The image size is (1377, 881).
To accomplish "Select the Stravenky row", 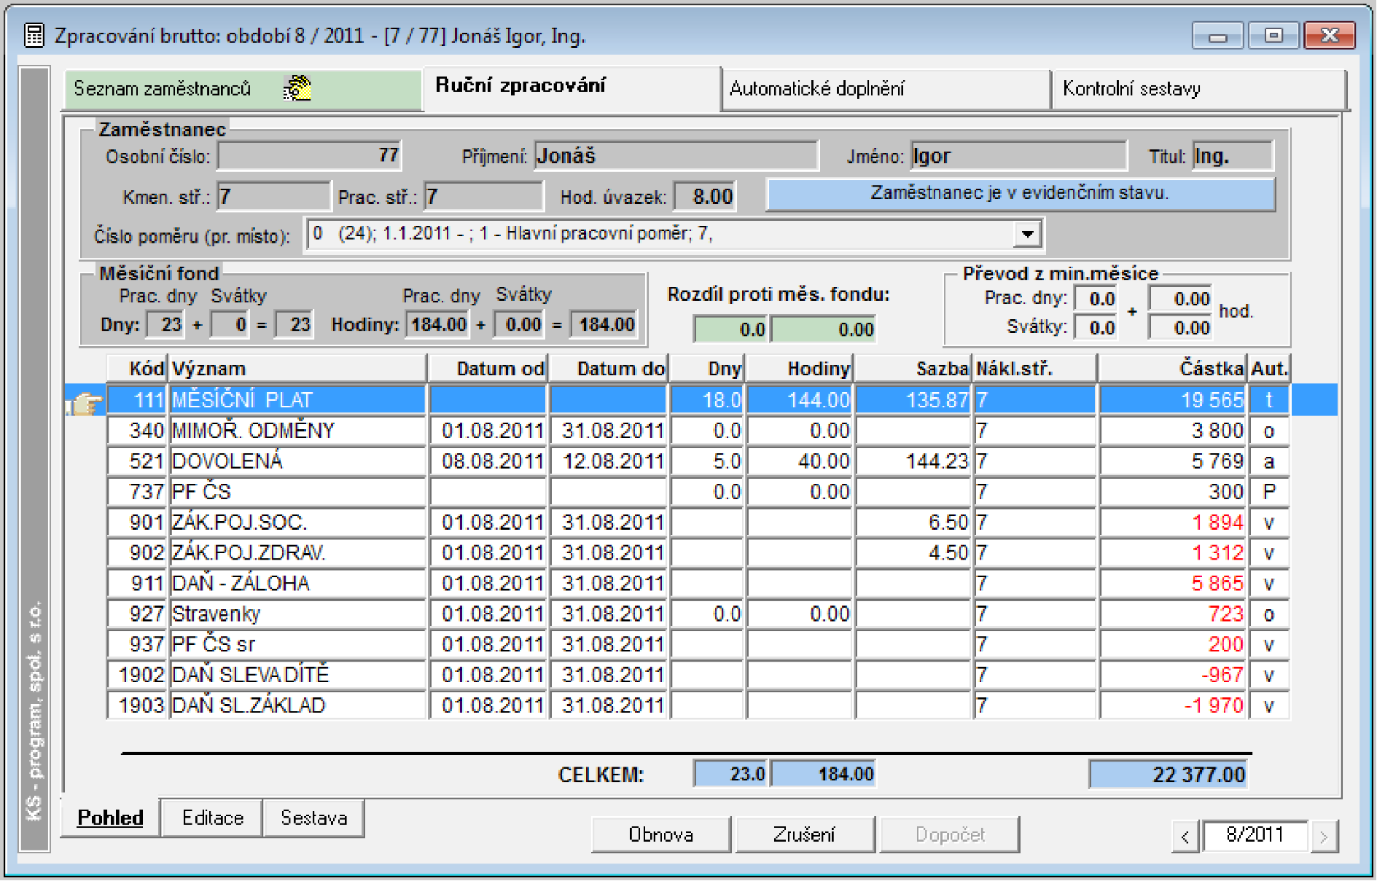I will pos(700,614).
